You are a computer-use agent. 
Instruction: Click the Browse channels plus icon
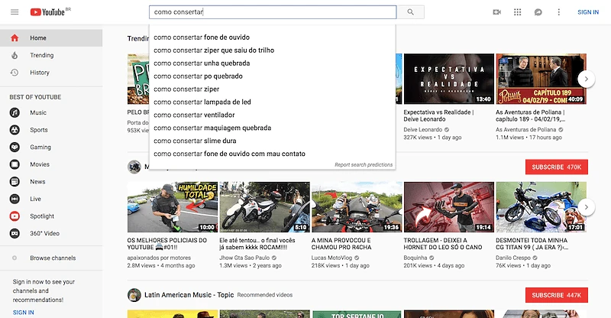[x=15, y=258]
